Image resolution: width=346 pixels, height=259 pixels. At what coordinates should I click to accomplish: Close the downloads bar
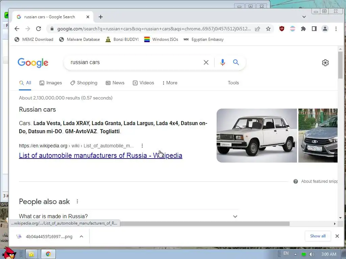[337, 236]
